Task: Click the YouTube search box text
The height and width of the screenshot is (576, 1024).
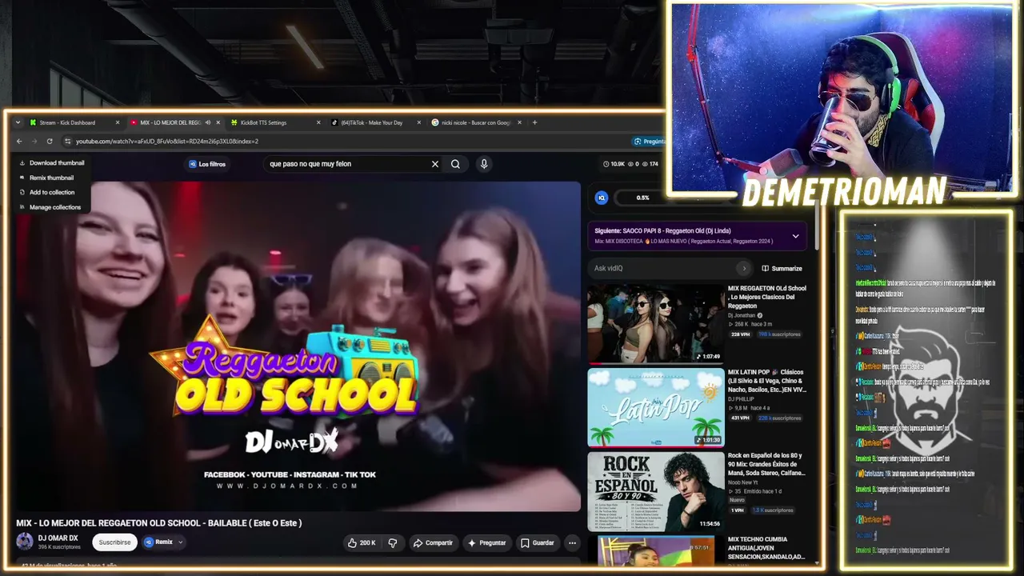Action: tap(310, 164)
